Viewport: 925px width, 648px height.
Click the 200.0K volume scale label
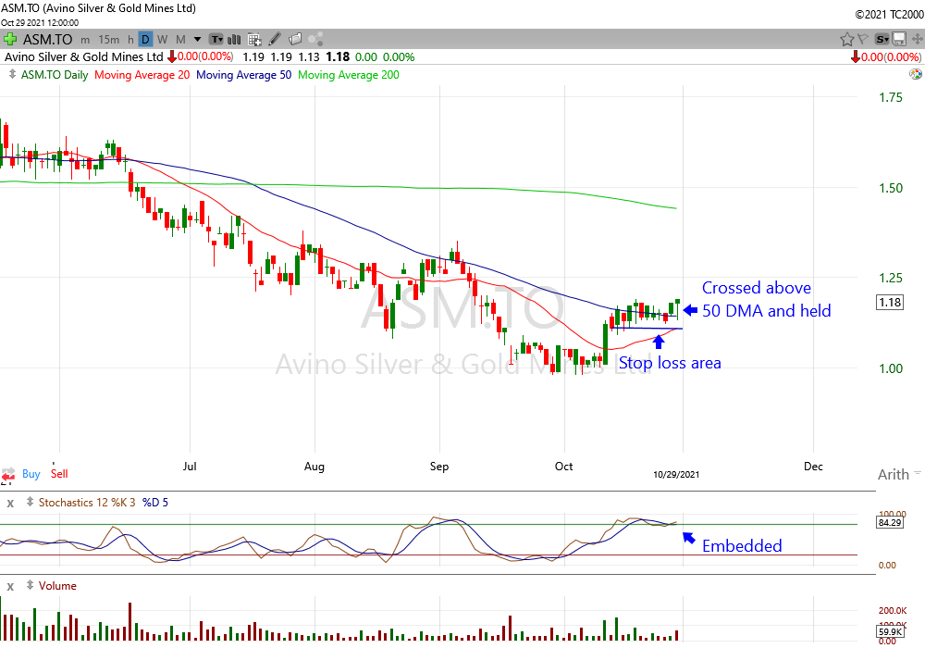tap(892, 610)
